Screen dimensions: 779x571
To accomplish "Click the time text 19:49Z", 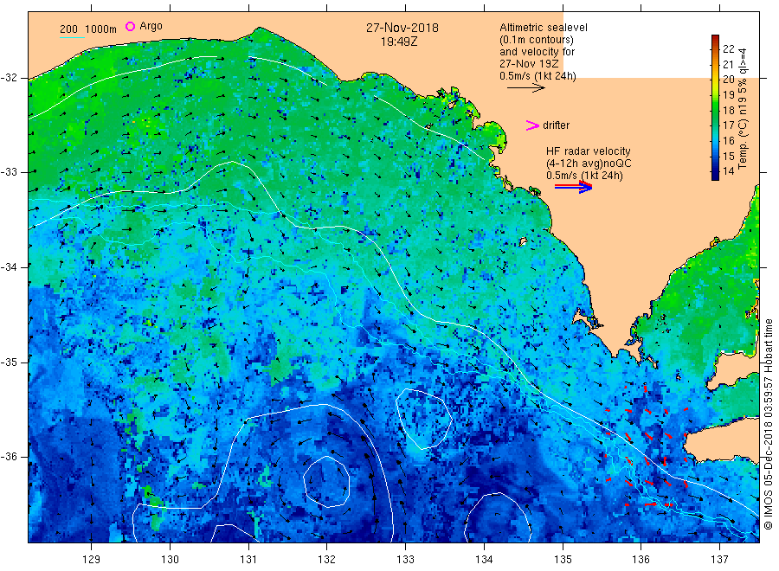I will (x=399, y=42).
